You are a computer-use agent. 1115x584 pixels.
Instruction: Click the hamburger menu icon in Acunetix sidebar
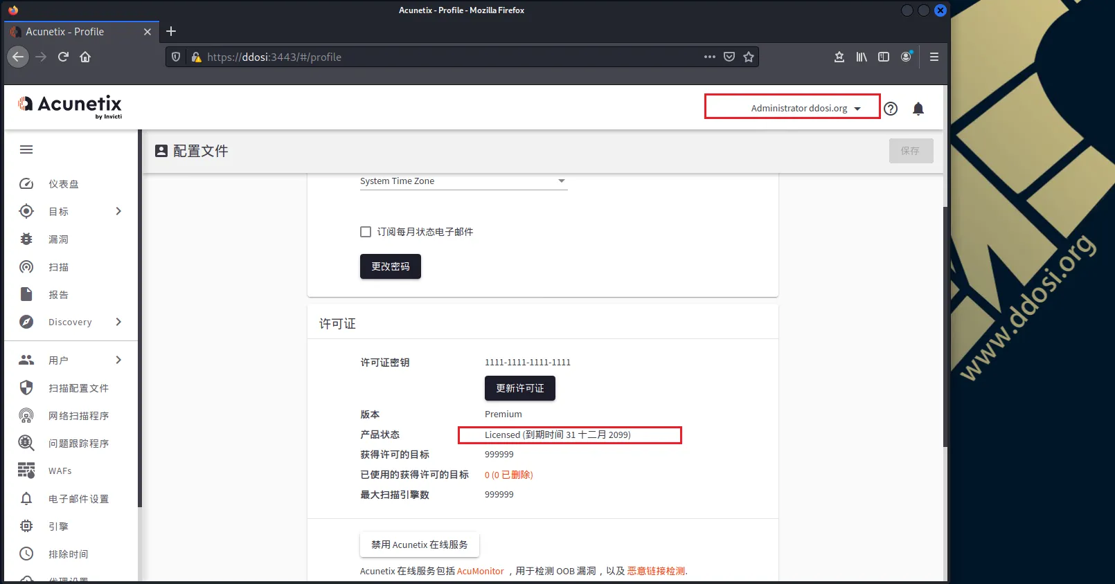coord(26,149)
